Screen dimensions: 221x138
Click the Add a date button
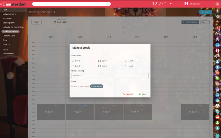96,86
